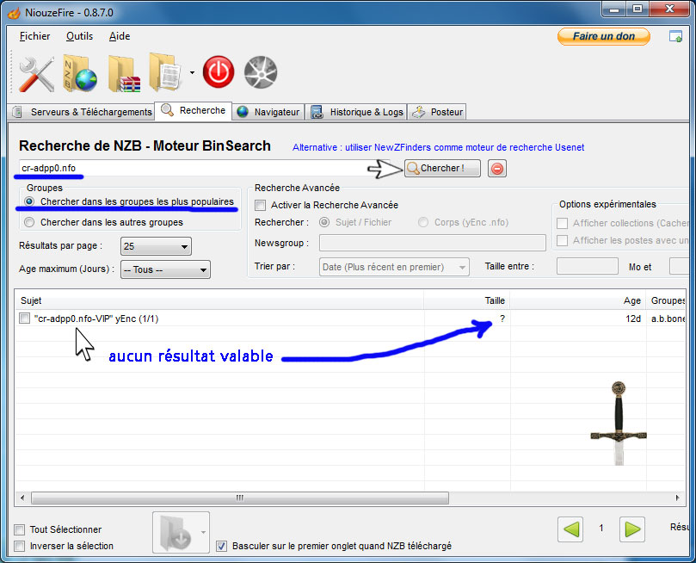Open the folder with RAR archive icon
Viewport: 696px width, 563px height.
124,74
